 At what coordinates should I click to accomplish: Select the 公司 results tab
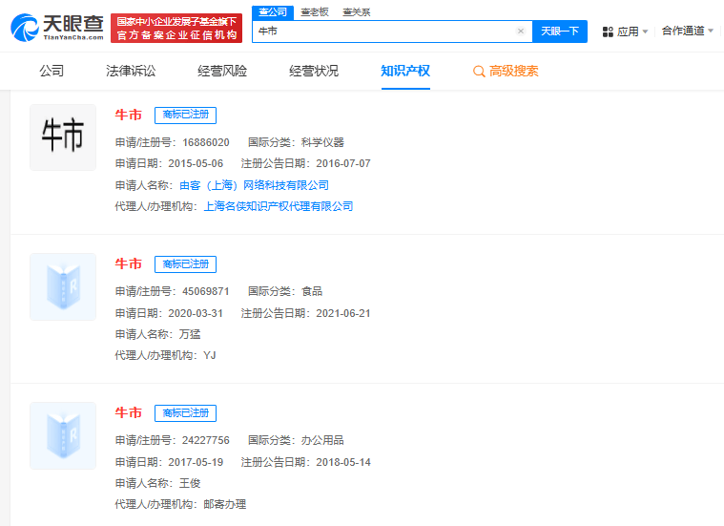(x=52, y=71)
